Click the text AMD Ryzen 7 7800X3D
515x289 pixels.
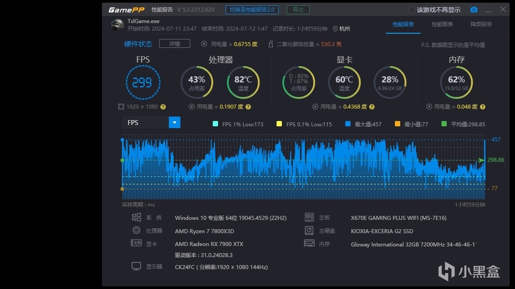[x=205, y=231]
